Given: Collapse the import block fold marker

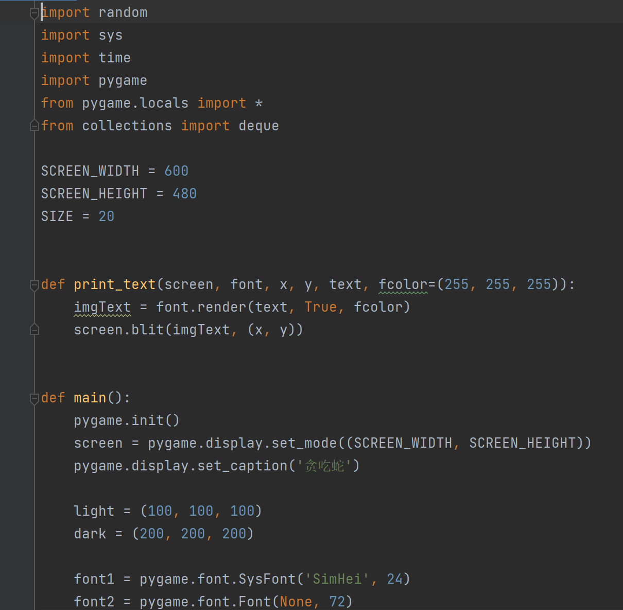Looking at the screenshot, I should coord(34,13).
